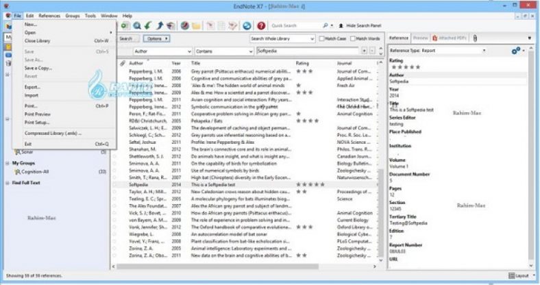Click the Quick Search input field

[x=295, y=25]
